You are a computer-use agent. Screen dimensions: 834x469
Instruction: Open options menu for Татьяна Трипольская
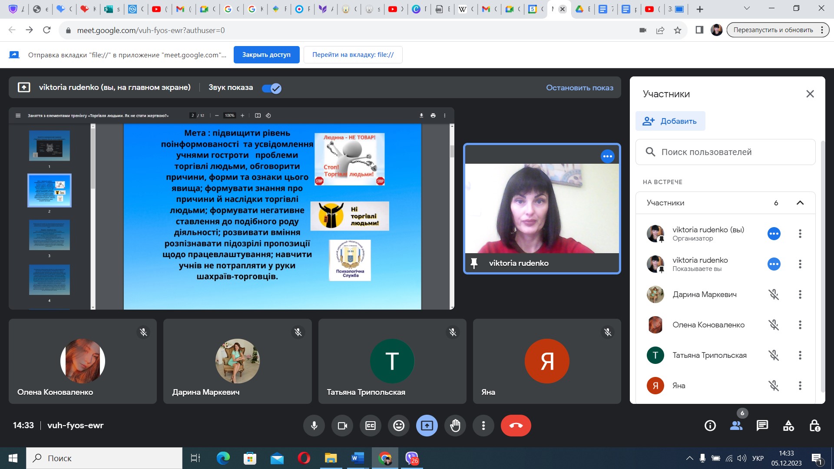(x=800, y=355)
